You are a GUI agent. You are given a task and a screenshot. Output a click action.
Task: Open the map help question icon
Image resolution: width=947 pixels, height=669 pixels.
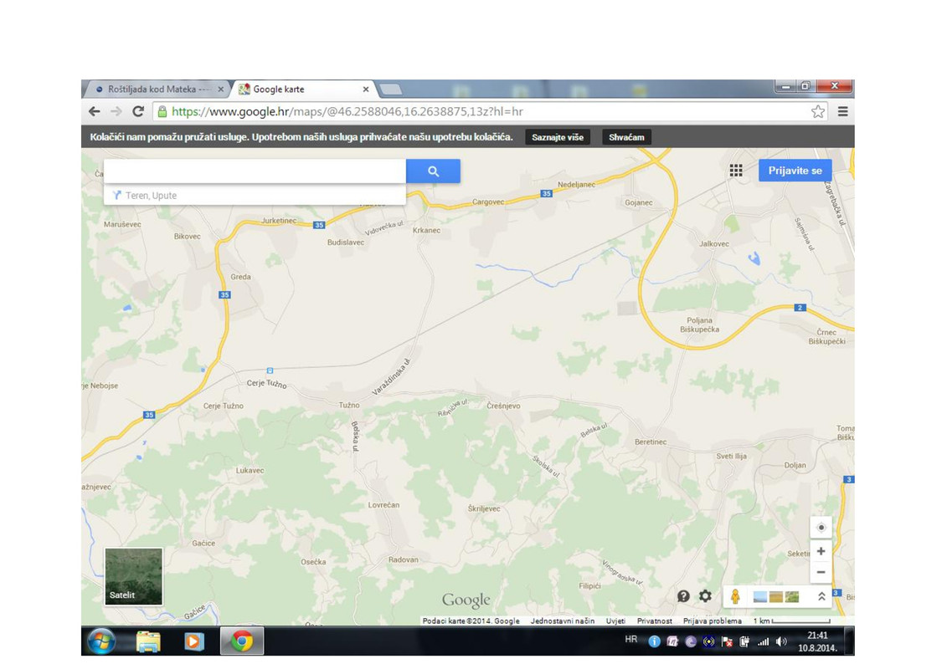[683, 596]
